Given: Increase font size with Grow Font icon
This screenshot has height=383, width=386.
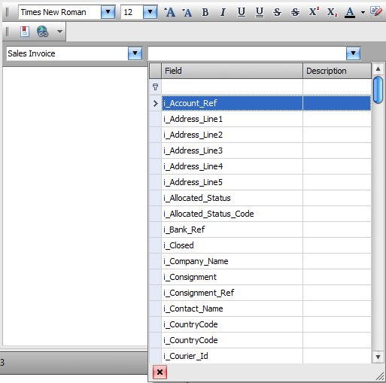Looking at the screenshot, I should (170, 12).
